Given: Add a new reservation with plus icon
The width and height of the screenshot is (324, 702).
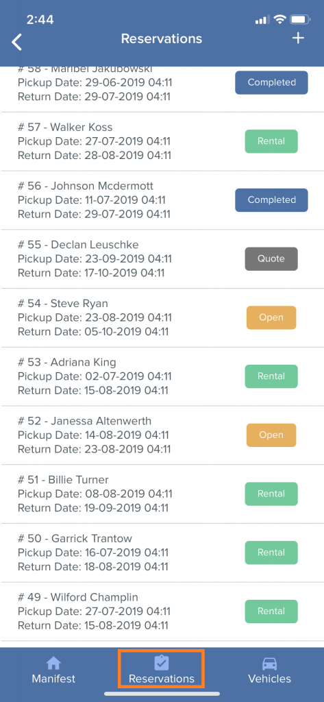Looking at the screenshot, I should [298, 38].
